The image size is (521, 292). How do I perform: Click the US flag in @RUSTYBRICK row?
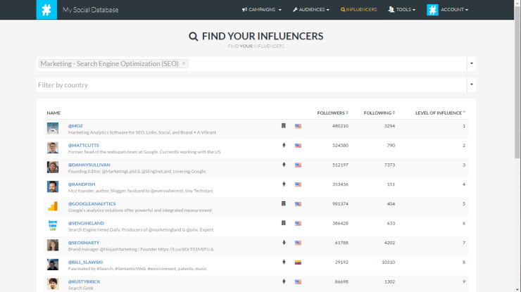(298, 281)
